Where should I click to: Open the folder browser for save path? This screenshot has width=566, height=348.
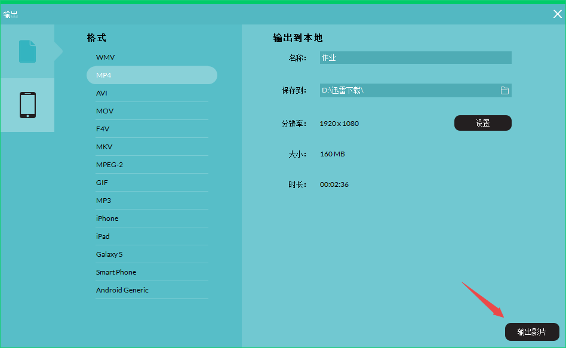pos(505,90)
